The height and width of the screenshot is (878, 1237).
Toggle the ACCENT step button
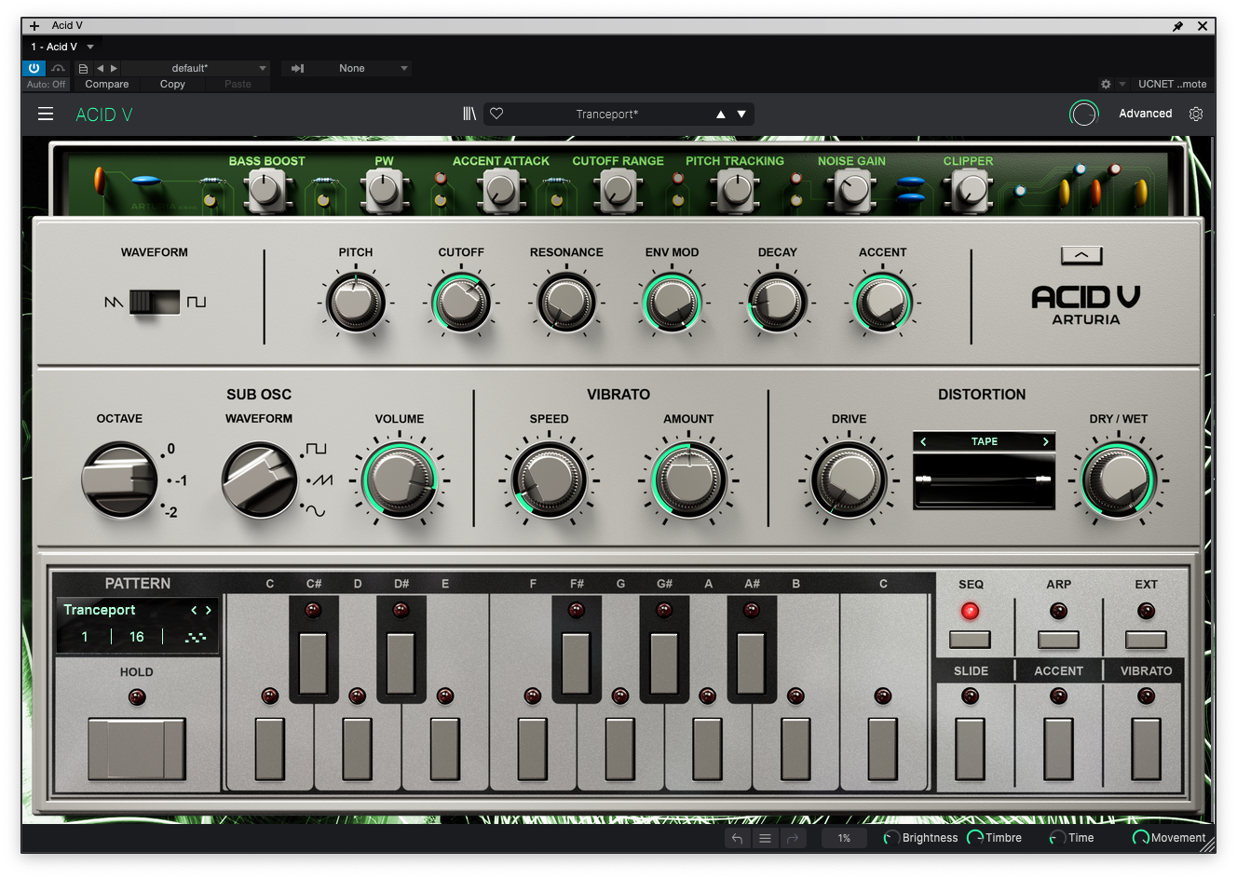click(1058, 749)
